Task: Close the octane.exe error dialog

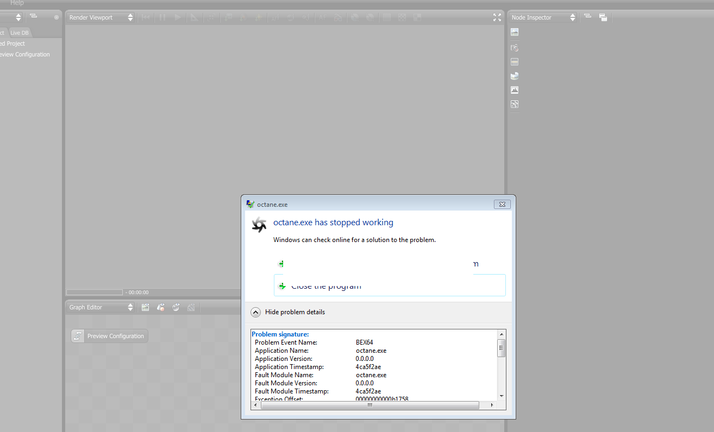Action: point(502,205)
